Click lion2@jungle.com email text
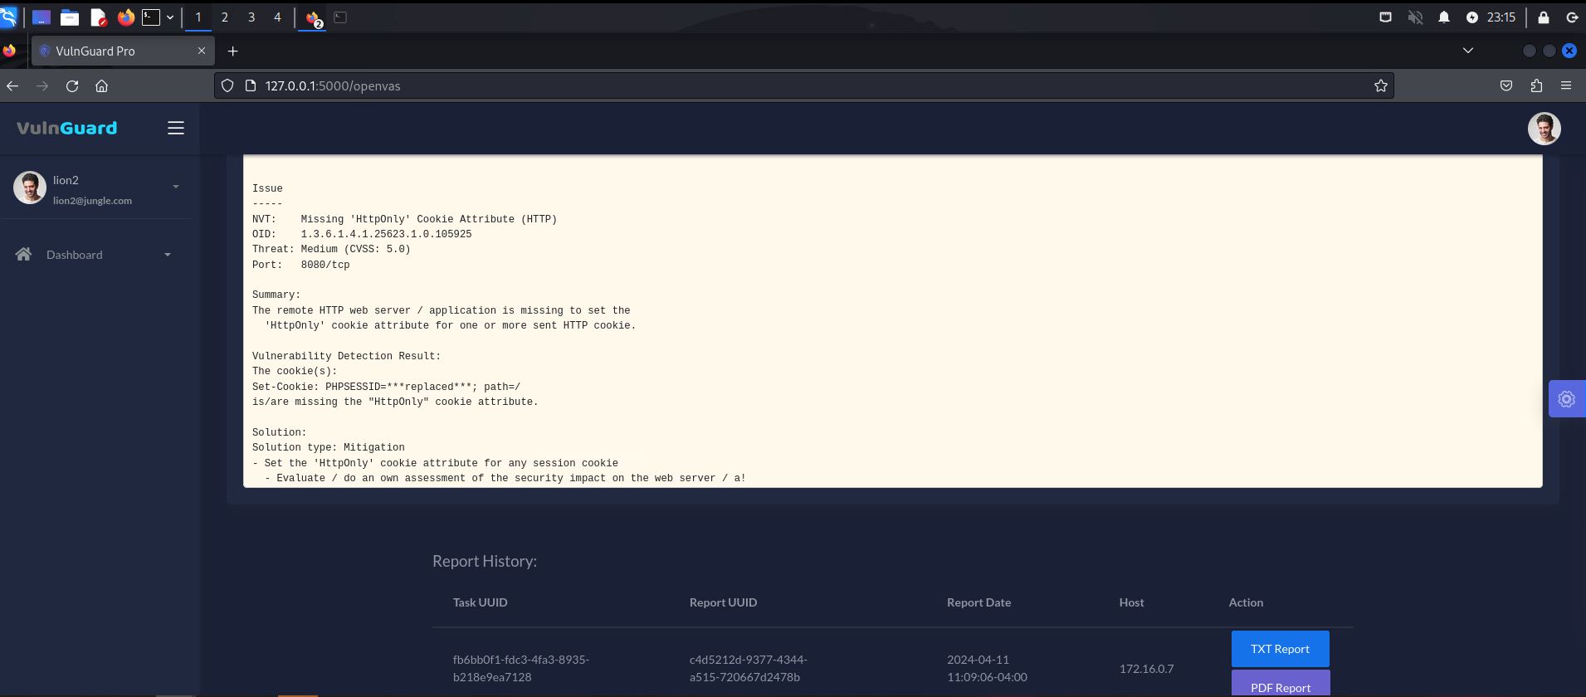1586x697 pixels. (x=92, y=201)
